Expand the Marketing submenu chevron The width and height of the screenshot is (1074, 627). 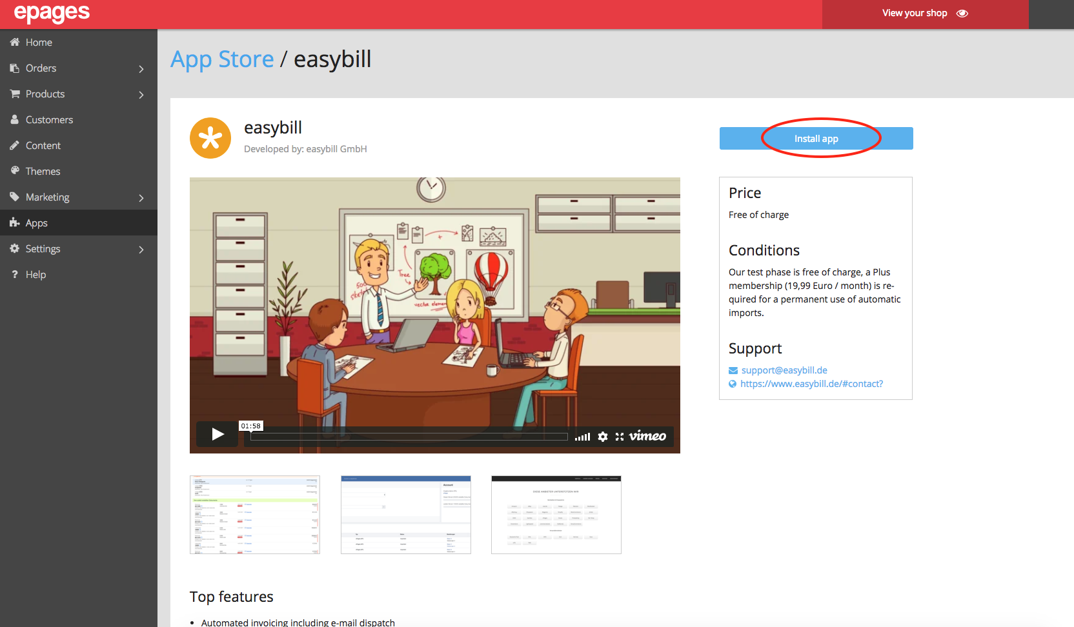click(x=141, y=197)
